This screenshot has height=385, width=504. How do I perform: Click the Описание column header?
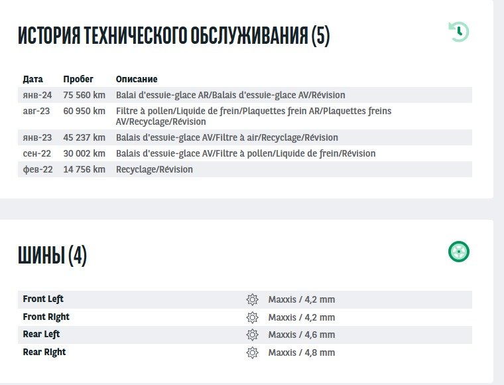click(137, 79)
